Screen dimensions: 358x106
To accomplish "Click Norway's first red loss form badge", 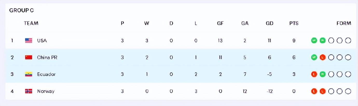I will [314, 91].
